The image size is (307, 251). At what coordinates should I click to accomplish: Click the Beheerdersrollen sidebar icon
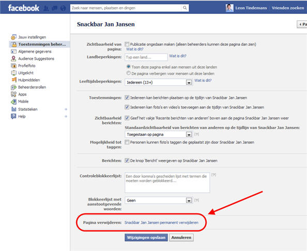point(13,87)
